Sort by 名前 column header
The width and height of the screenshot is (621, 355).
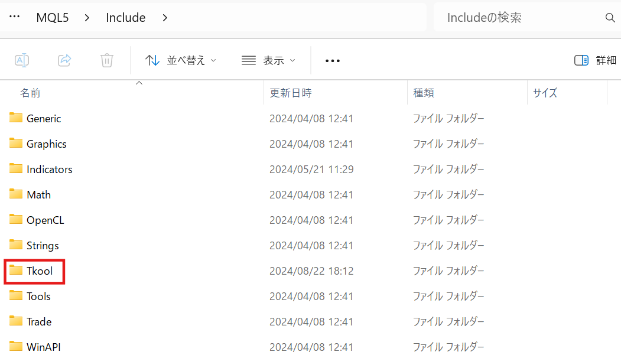coord(30,93)
